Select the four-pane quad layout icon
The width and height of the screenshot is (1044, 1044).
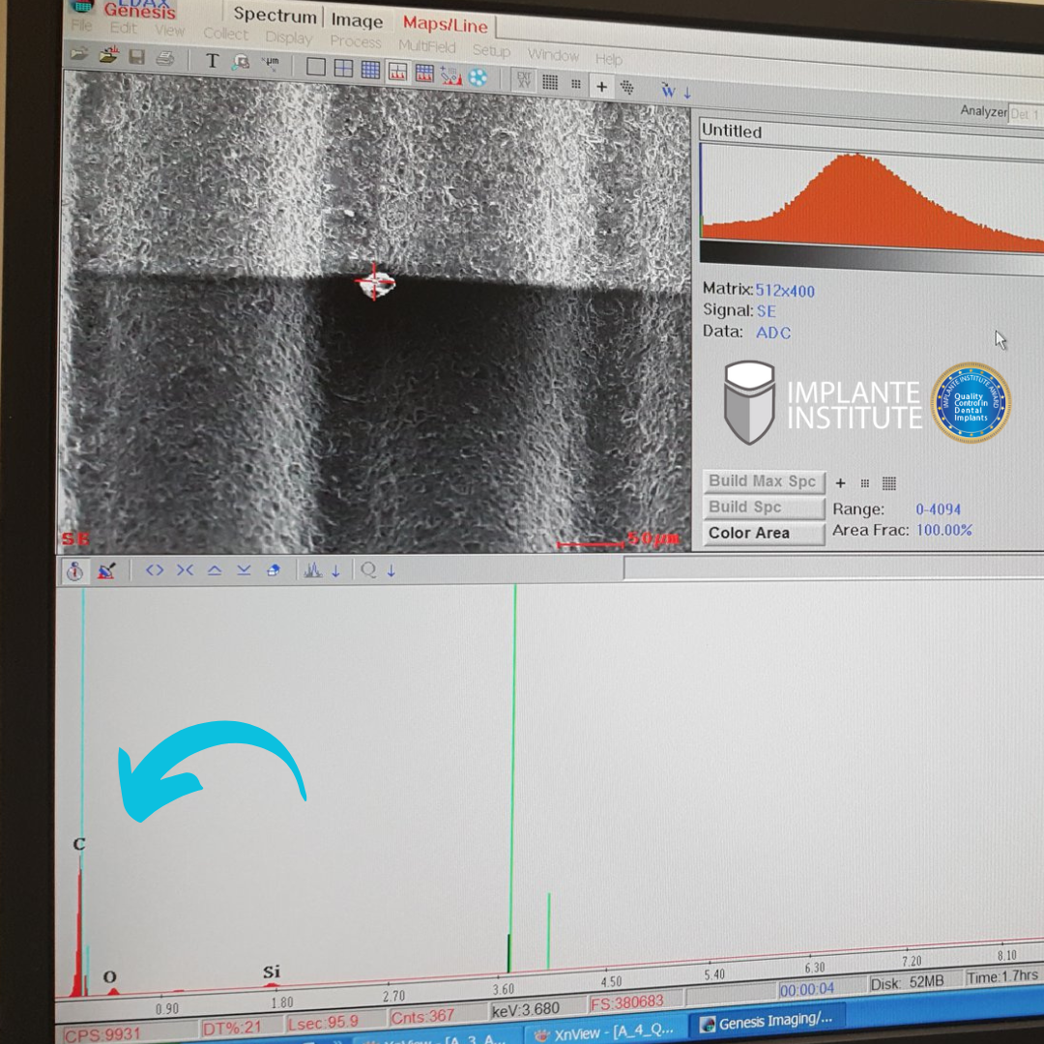coord(343,69)
